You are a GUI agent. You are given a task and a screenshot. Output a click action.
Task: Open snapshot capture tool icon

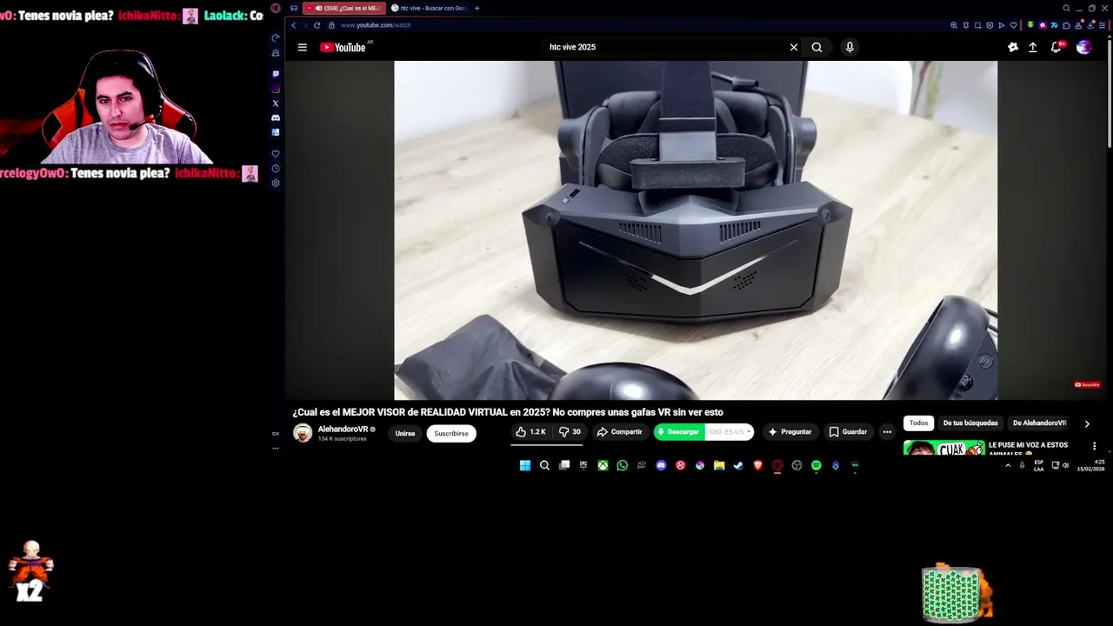tap(977, 25)
